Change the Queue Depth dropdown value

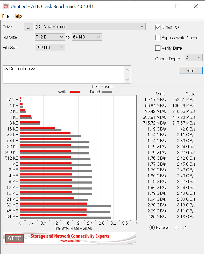point(194,58)
